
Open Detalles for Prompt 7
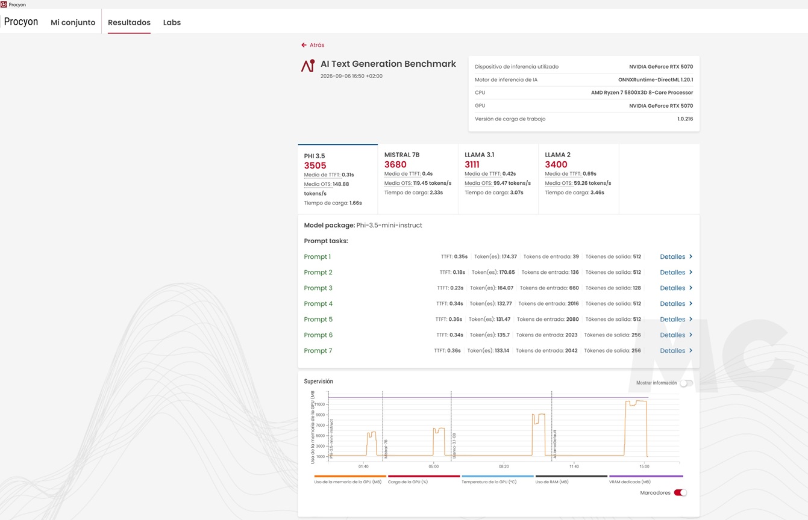pyautogui.click(x=672, y=350)
